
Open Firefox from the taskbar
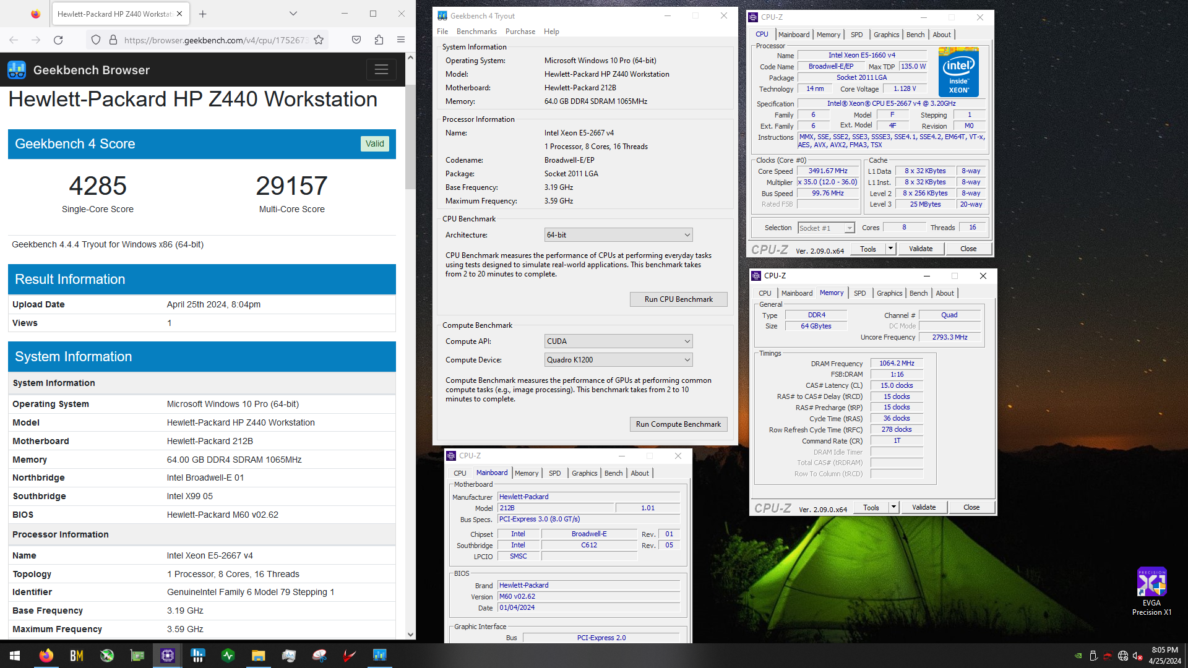[x=46, y=656]
